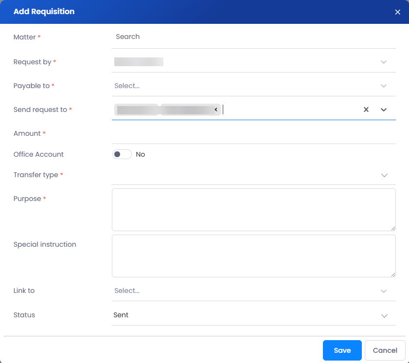This screenshot has width=409, height=363.
Task: Open the Status dropdown showing Sent
Action: pos(253,315)
